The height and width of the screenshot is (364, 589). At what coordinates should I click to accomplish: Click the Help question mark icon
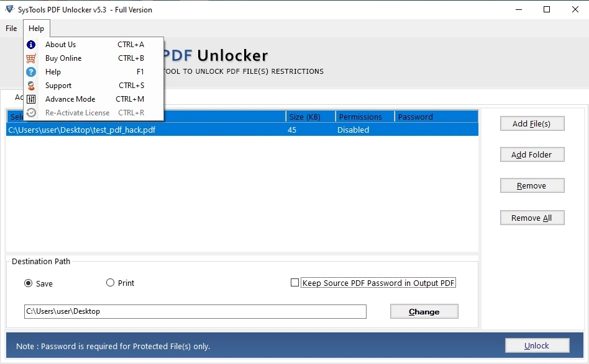pyautogui.click(x=31, y=71)
